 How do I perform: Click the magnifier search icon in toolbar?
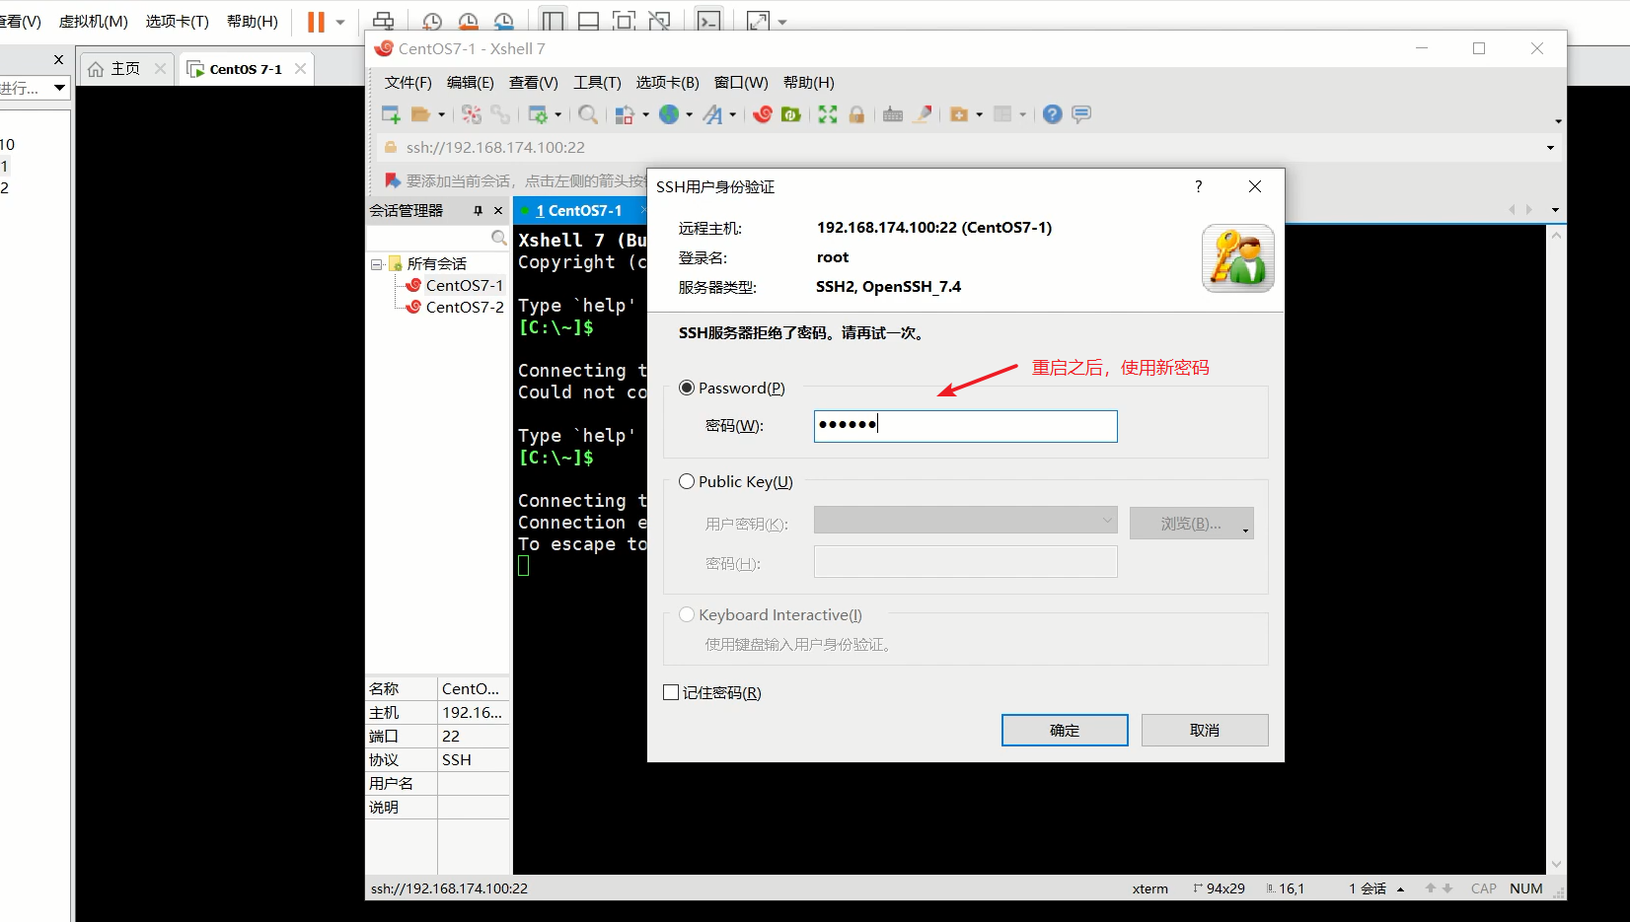coord(588,114)
